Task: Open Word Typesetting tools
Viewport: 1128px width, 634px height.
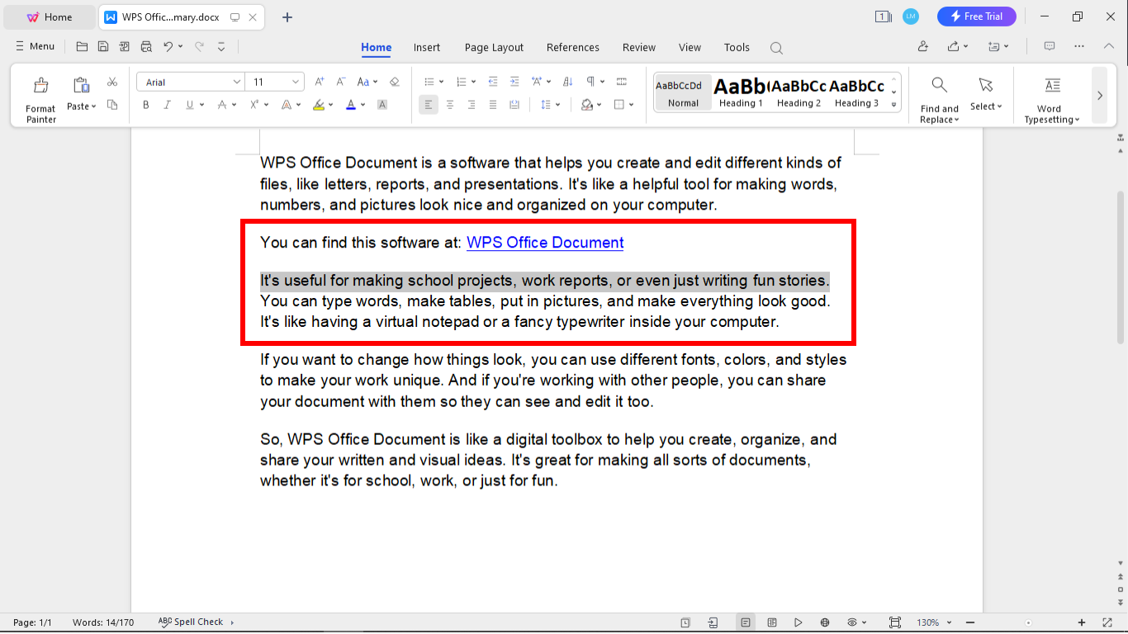Action: tap(1050, 95)
